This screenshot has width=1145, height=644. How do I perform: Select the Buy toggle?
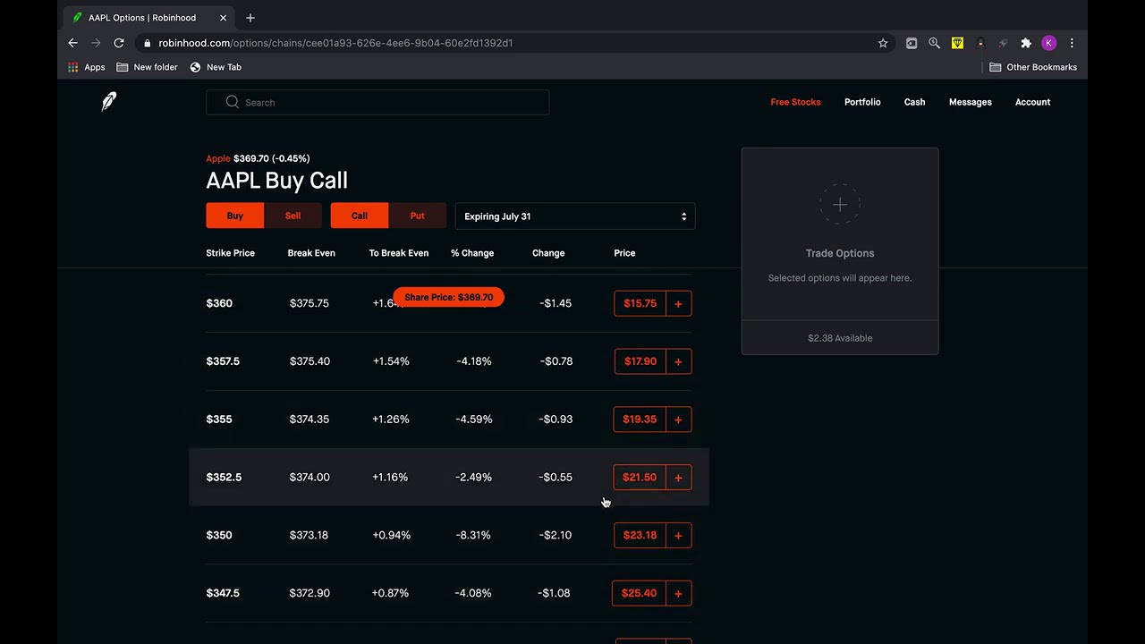click(x=234, y=216)
